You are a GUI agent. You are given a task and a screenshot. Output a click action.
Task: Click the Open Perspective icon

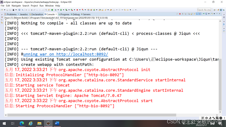point(215,10)
